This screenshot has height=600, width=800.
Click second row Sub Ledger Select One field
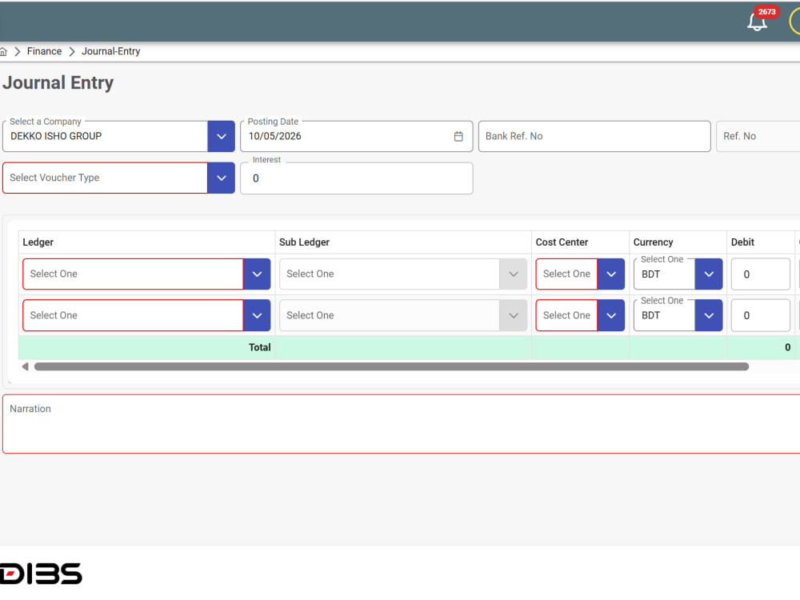390,315
